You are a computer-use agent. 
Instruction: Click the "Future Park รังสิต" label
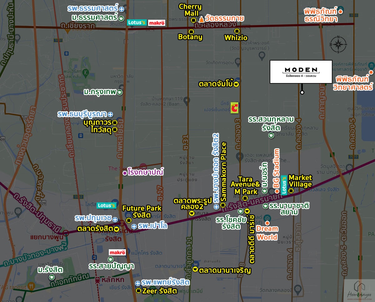pyautogui.click(x=142, y=211)
